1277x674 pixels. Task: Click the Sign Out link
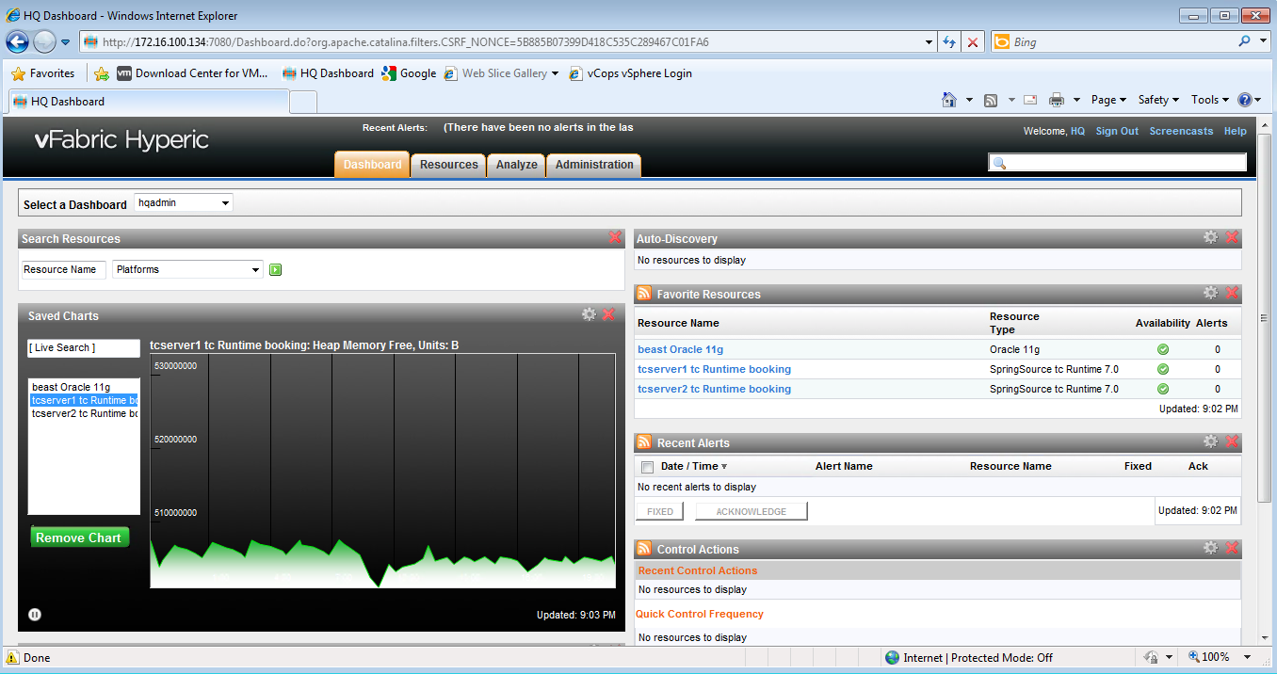[1117, 131]
